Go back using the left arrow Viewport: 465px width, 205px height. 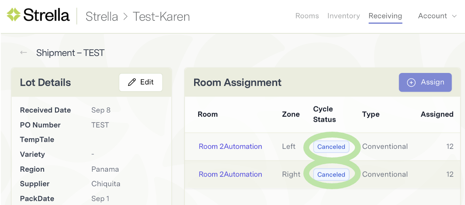[24, 53]
